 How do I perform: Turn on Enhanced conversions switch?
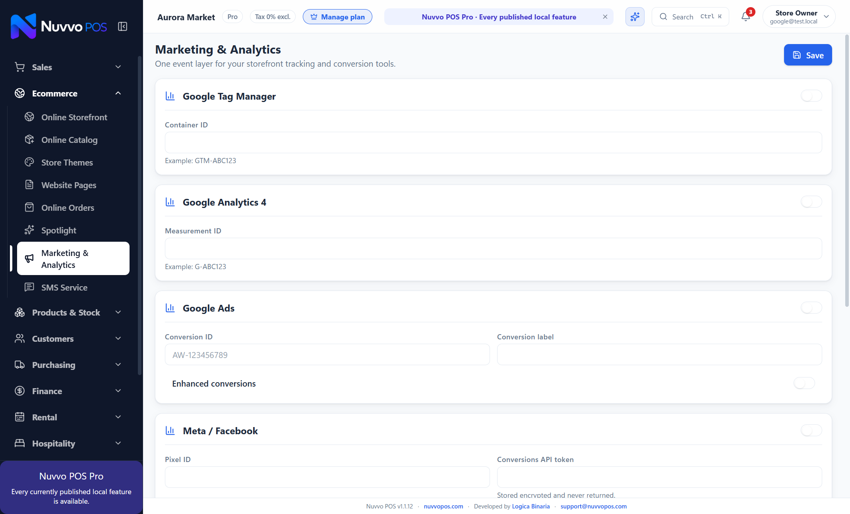(x=804, y=383)
